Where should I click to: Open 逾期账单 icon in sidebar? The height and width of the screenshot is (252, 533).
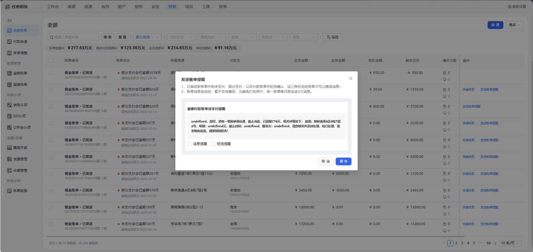(x=9, y=73)
